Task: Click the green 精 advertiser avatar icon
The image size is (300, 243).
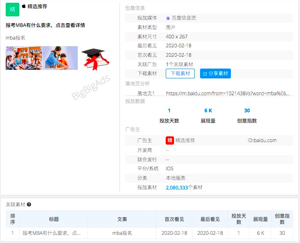Action: point(12,9)
